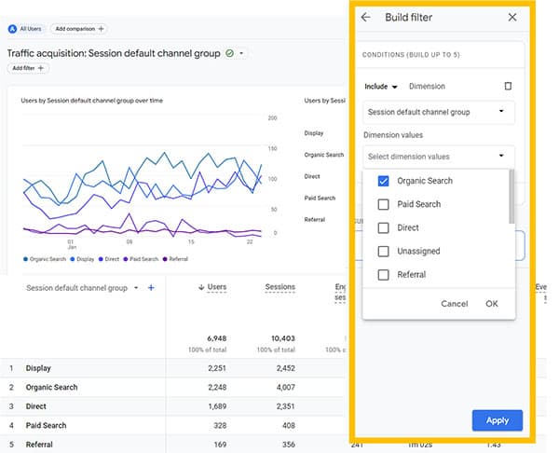Open the report title dropdown arrow
Viewport: 559px width, 453px height.
point(241,53)
